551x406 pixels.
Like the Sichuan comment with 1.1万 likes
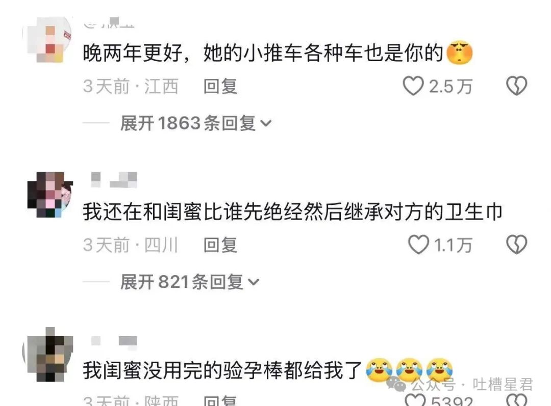[x=418, y=245]
